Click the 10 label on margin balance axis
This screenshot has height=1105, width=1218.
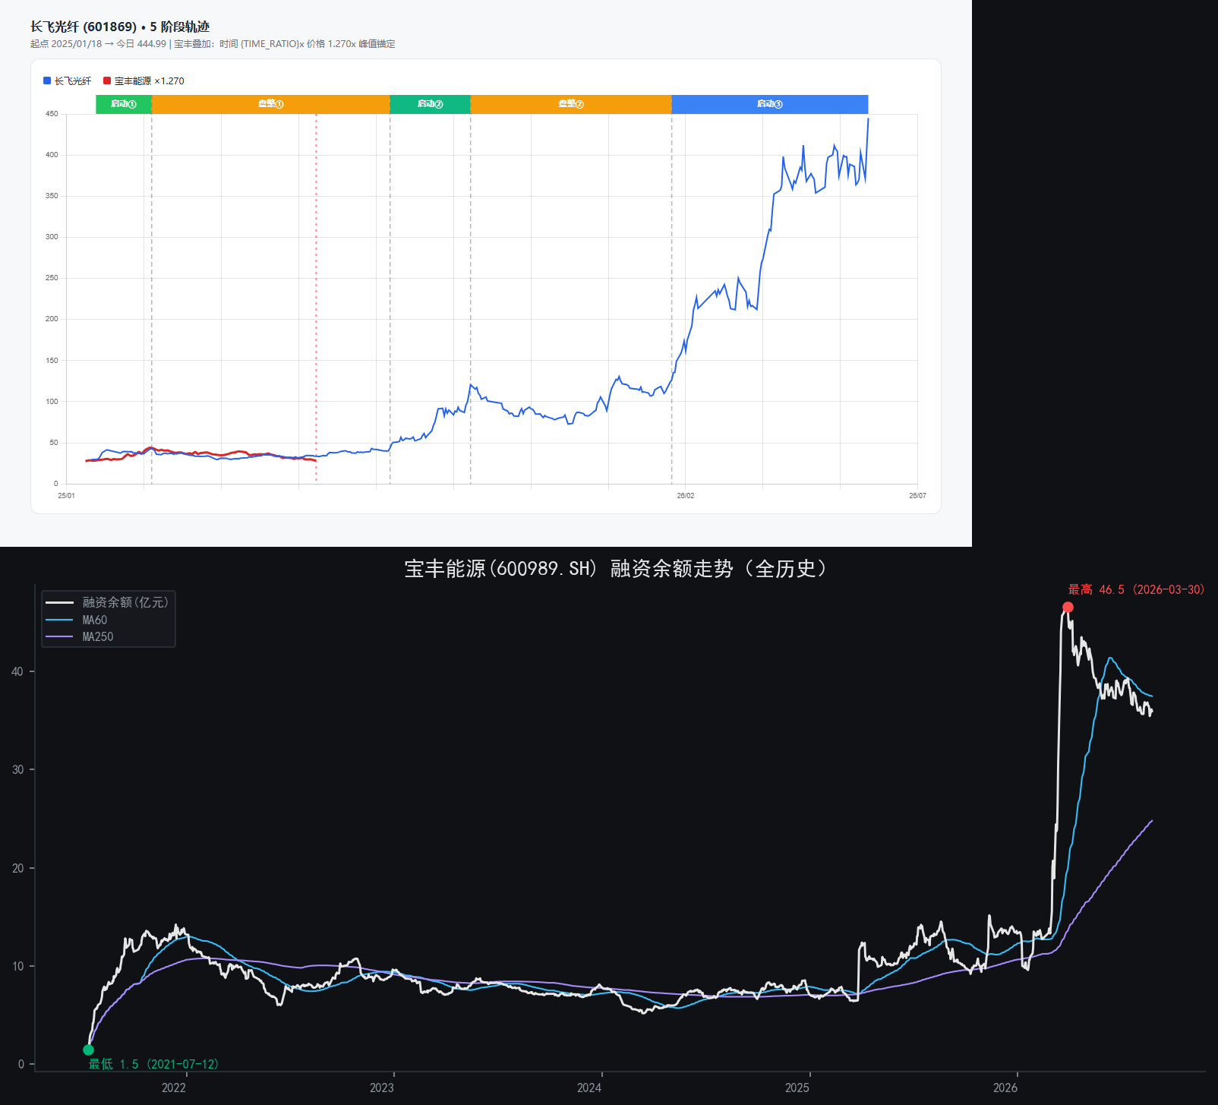(17, 967)
